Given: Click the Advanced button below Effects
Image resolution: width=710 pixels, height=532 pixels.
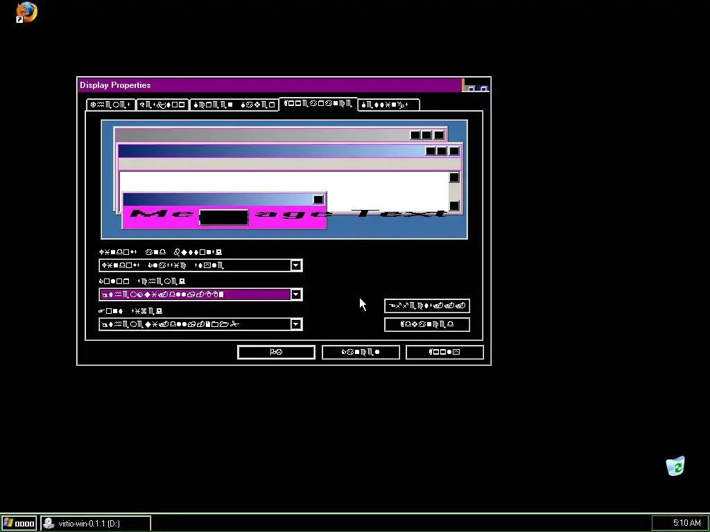Looking at the screenshot, I should (427, 324).
